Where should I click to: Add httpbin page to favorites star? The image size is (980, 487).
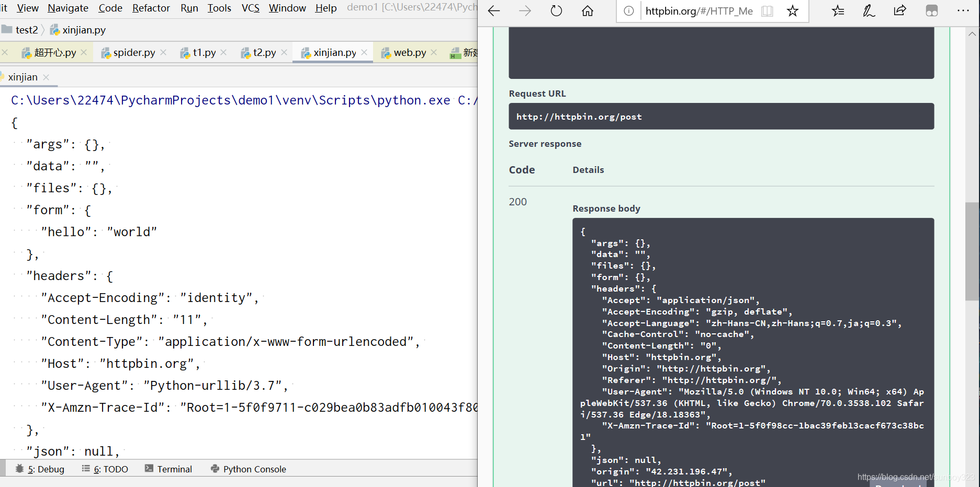coord(793,11)
